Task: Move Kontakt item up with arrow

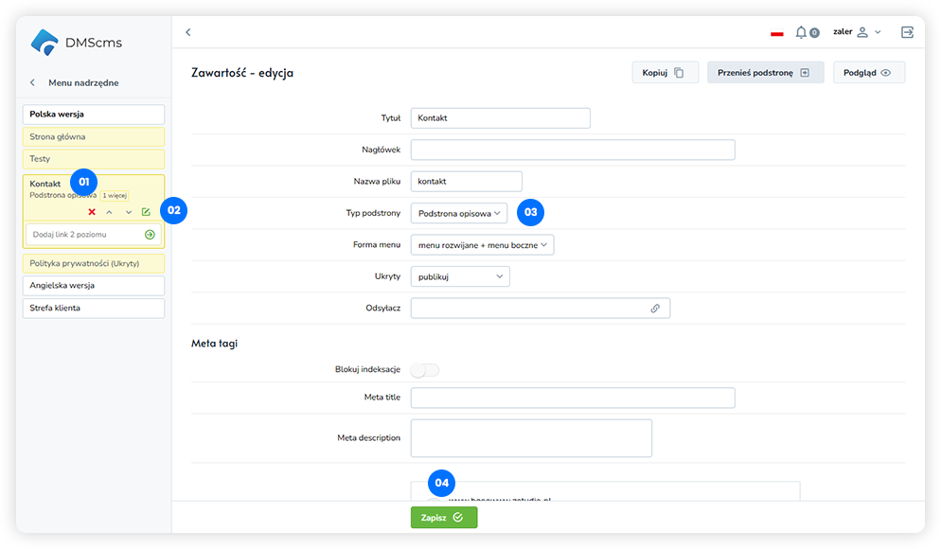Action: click(109, 212)
